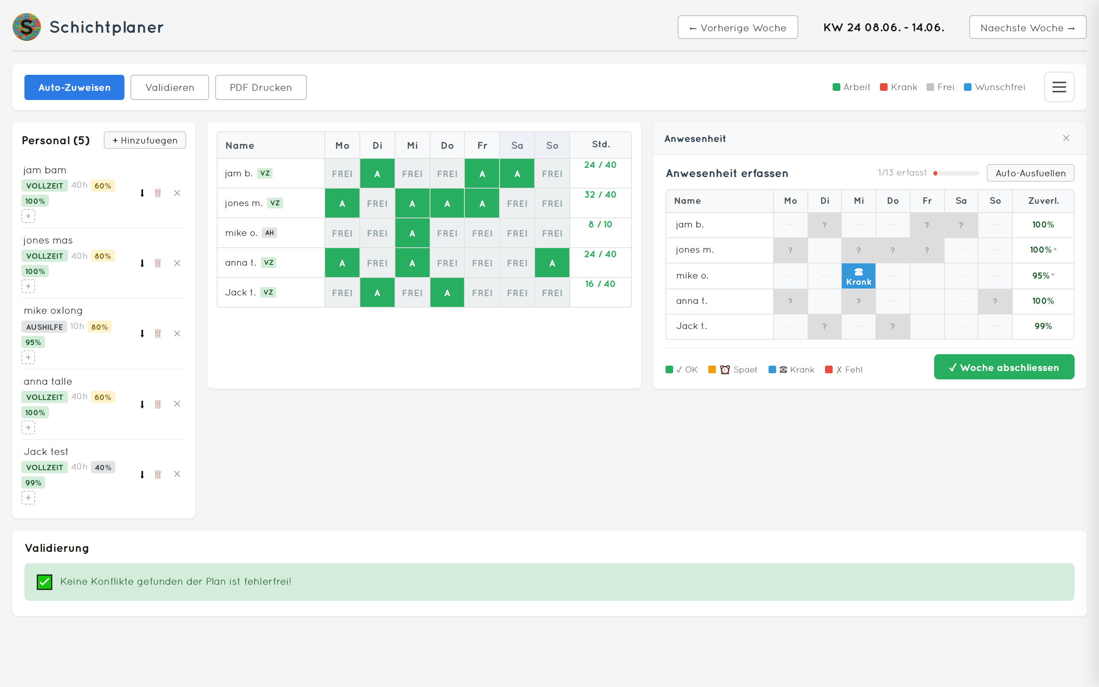Toggle jones m. Monday A shift cell
The image size is (1099, 687).
click(342, 203)
